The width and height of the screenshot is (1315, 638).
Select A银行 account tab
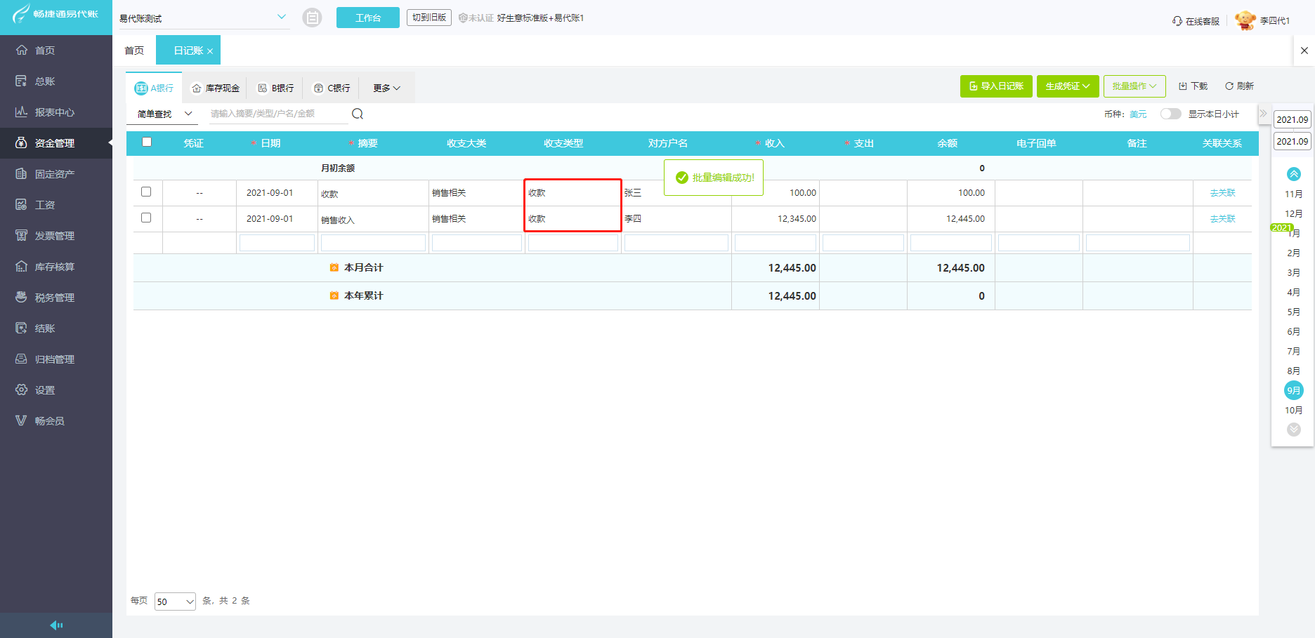coord(154,88)
